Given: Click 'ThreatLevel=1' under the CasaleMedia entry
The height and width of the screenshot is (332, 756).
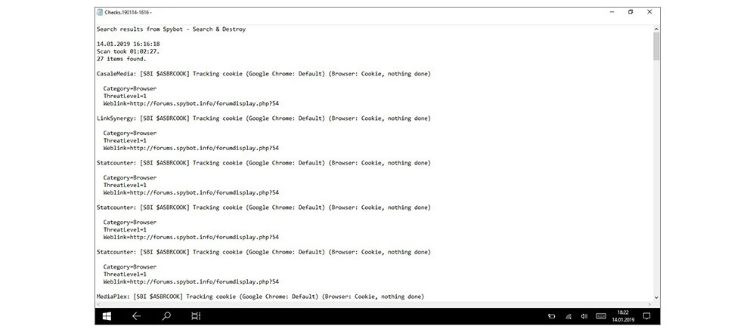Looking at the screenshot, I should click(125, 97).
